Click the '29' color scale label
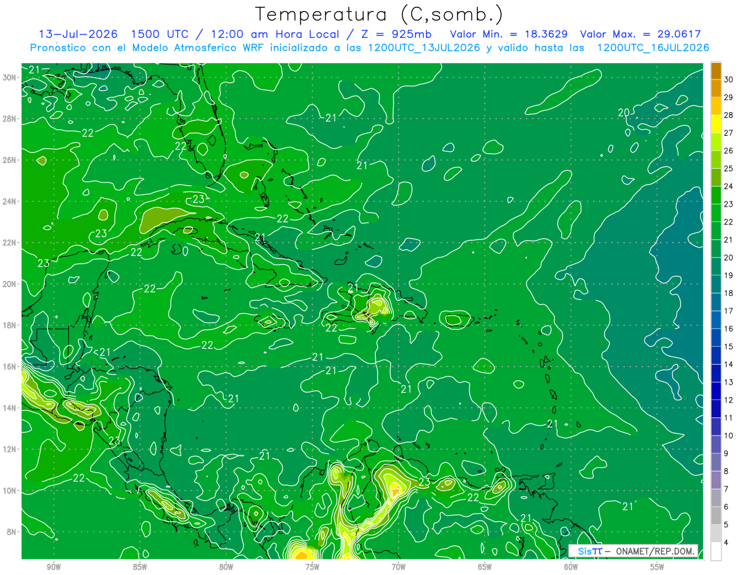Viewport: 745px width, 575px height. 729,97
